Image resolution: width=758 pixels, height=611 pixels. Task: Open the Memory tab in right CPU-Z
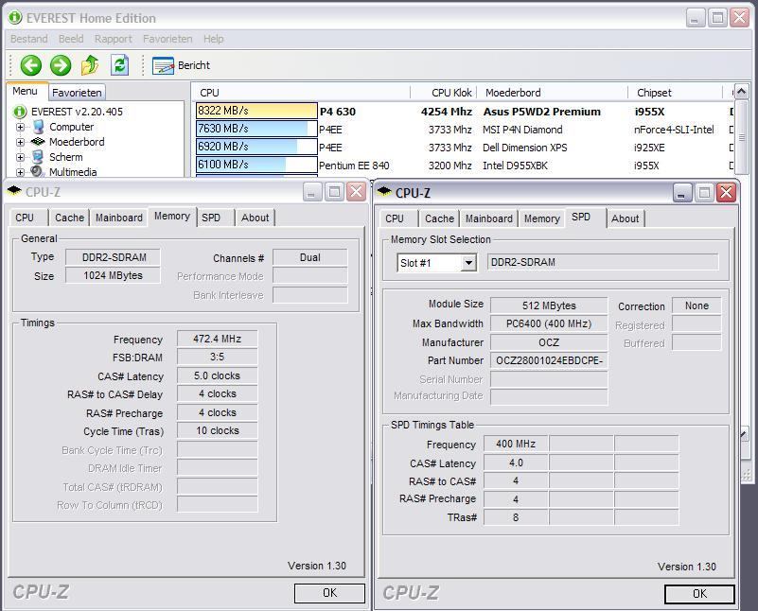[542, 218]
